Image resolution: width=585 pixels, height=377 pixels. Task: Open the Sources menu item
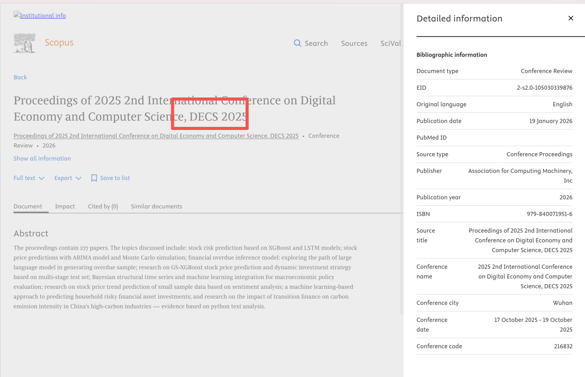354,43
